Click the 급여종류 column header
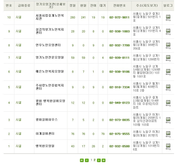 tap(24, 5)
